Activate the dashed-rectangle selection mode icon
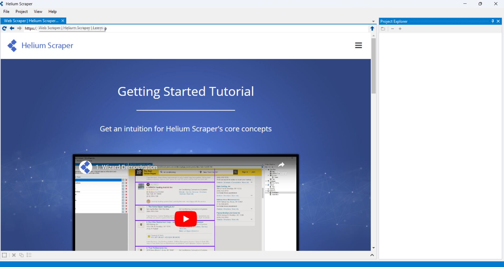 coord(4,255)
